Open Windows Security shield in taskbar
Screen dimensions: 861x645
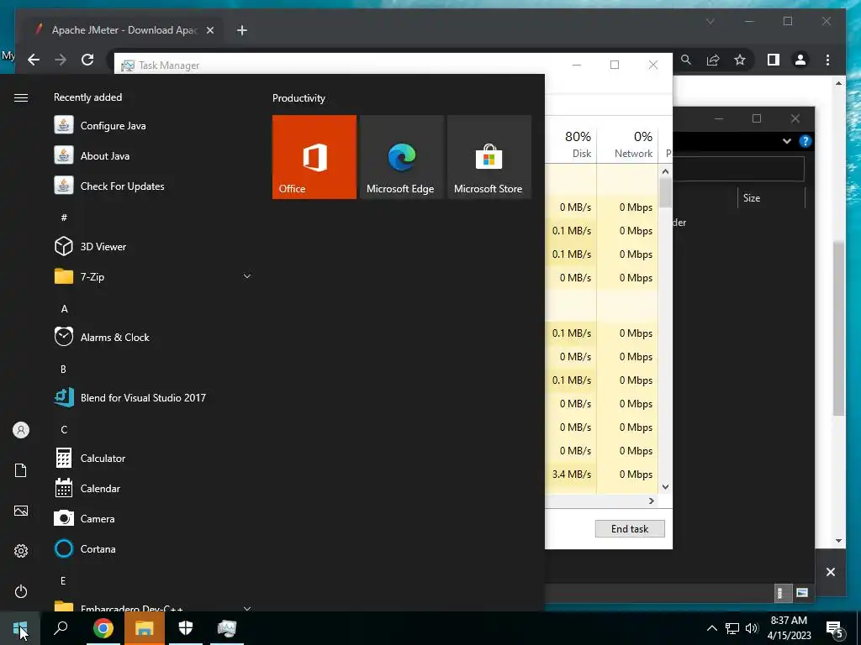coord(186,628)
